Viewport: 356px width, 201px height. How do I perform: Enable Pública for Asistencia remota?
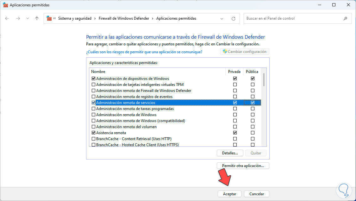point(253,133)
